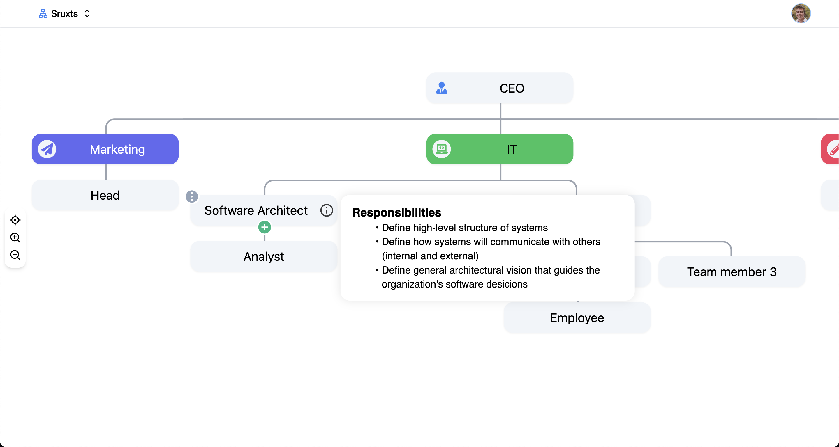This screenshot has height=447, width=839.
Task: Zoom in with the magnifier plus icon
Action: click(x=15, y=237)
